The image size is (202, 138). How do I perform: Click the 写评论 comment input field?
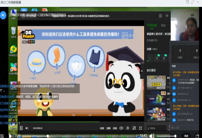pyautogui.click(x=157, y=128)
